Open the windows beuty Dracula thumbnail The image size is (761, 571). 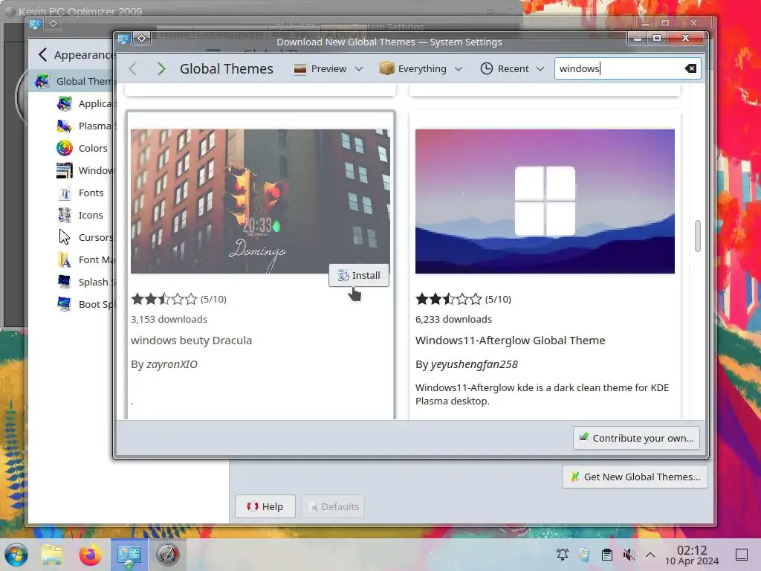tap(260, 201)
